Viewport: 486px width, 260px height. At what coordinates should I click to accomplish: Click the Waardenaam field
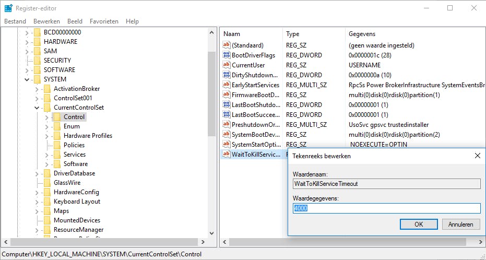[x=386, y=184]
